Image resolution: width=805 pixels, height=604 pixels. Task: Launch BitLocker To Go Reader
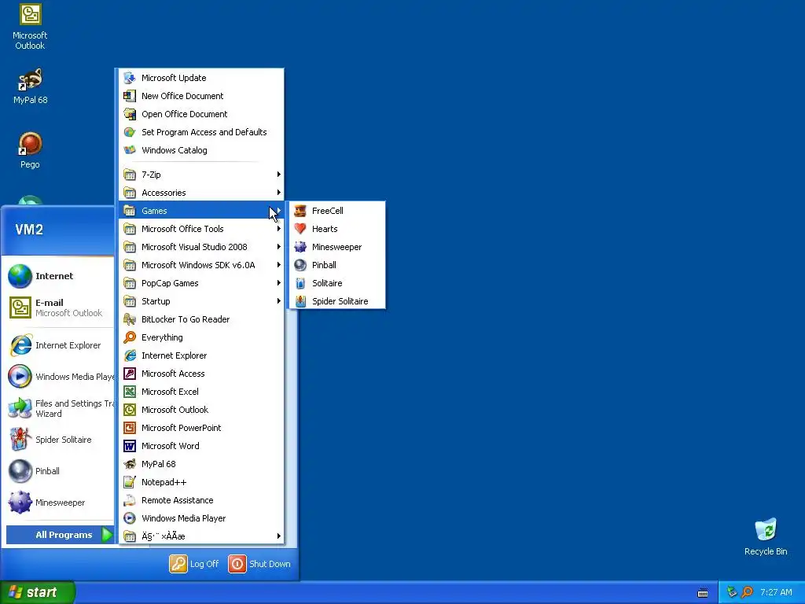pyautogui.click(x=201, y=319)
